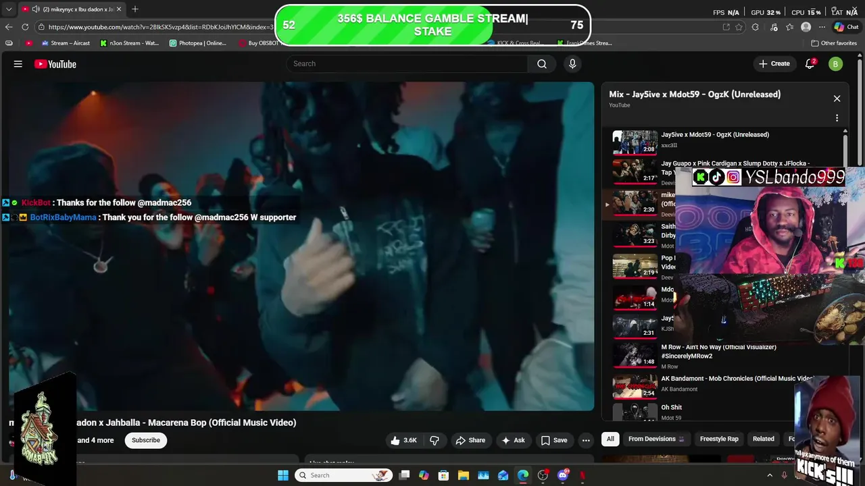Dislike the video with thumbs down

click(x=435, y=440)
